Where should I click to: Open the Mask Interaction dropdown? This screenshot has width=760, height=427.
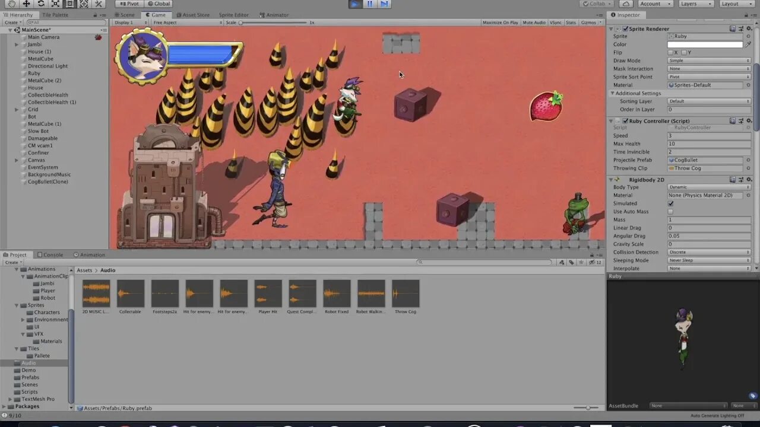[x=709, y=69]
